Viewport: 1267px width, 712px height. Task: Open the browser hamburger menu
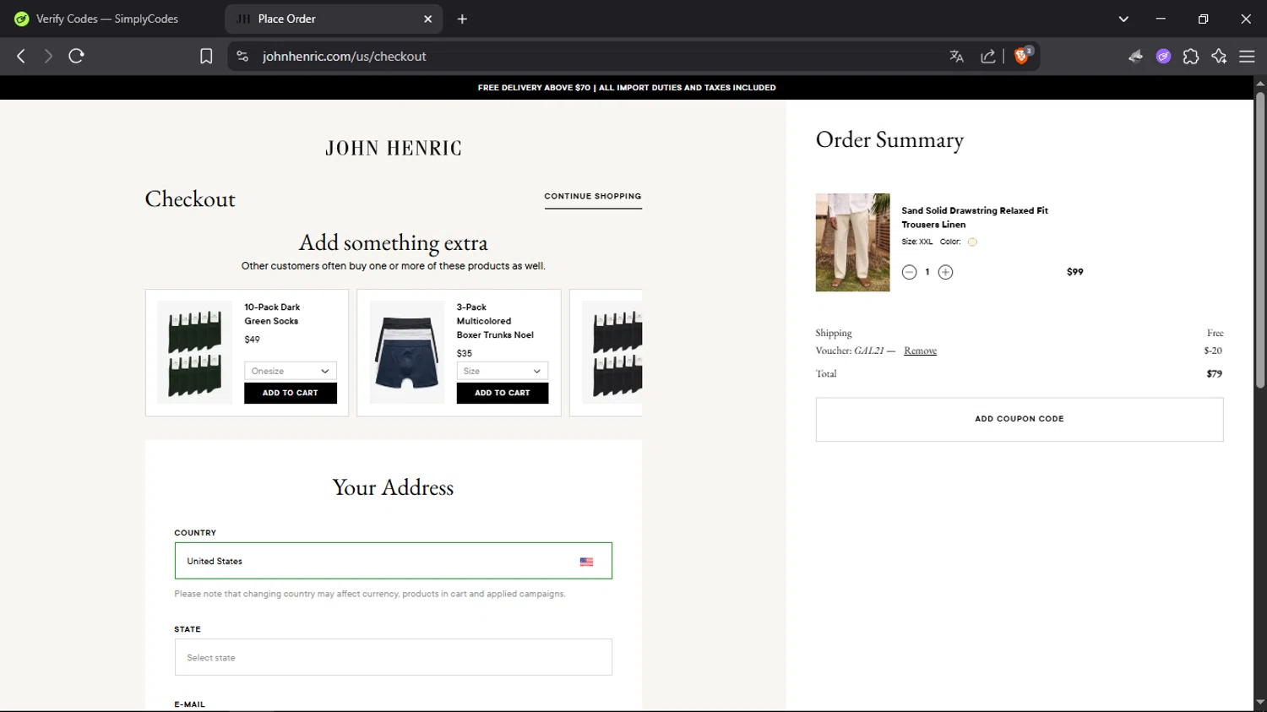click(1247, 57)
